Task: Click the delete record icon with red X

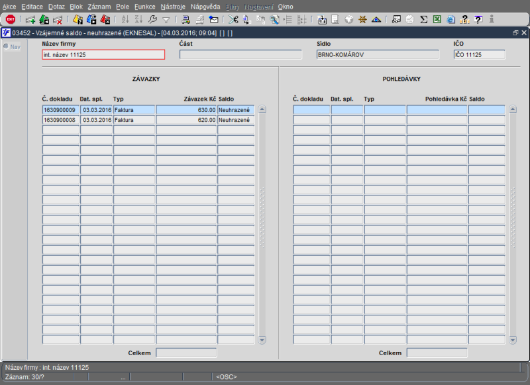Action: coord(58,20)
